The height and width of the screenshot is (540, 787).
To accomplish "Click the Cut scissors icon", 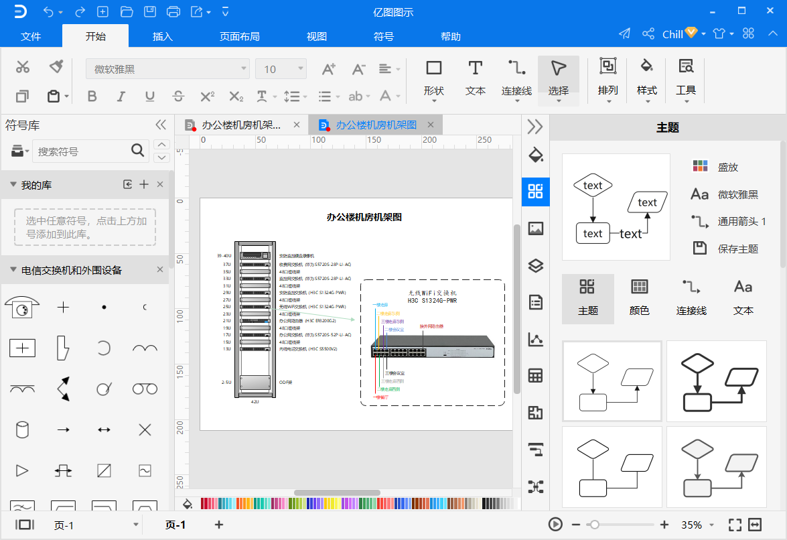I will click(23, 66).
